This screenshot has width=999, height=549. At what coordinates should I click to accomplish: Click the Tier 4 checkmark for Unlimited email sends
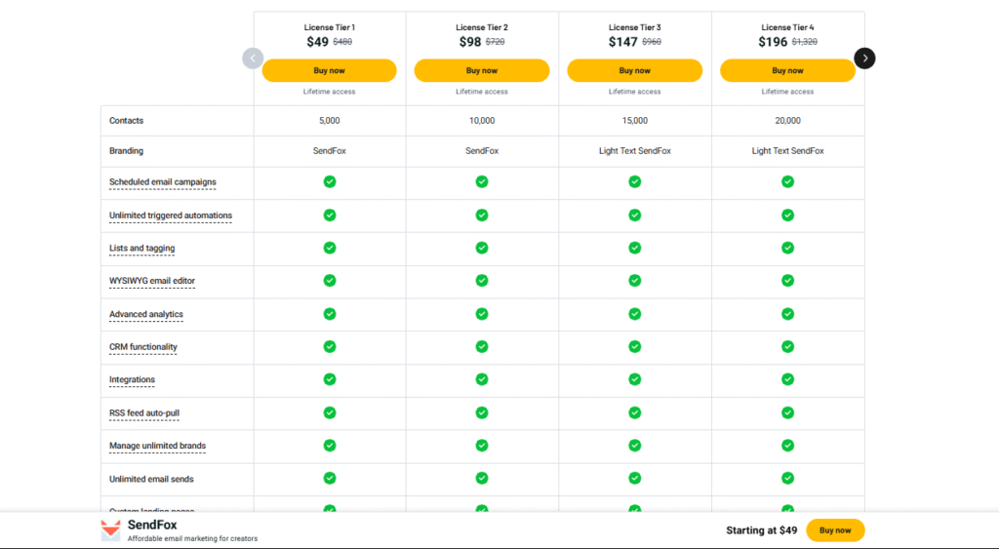(x=787, y=478)
